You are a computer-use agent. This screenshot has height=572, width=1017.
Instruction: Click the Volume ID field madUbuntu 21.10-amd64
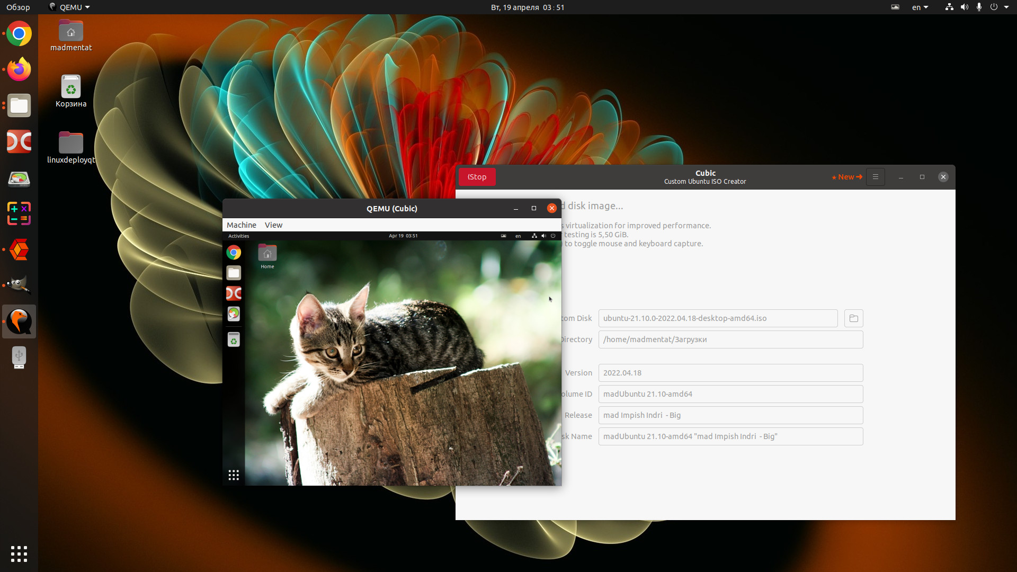(x=730, y=394)
